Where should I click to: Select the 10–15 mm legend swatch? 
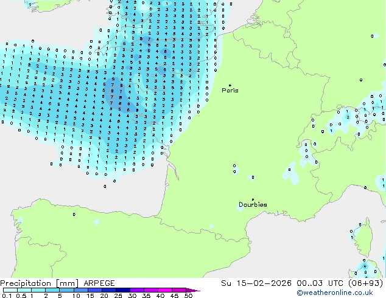tap(80, 290)
